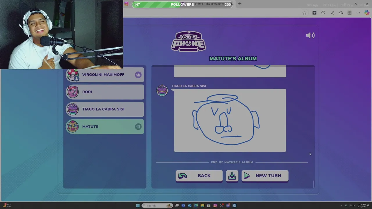Start a NEW TURN
372x209 pixels.
[265, 176]
